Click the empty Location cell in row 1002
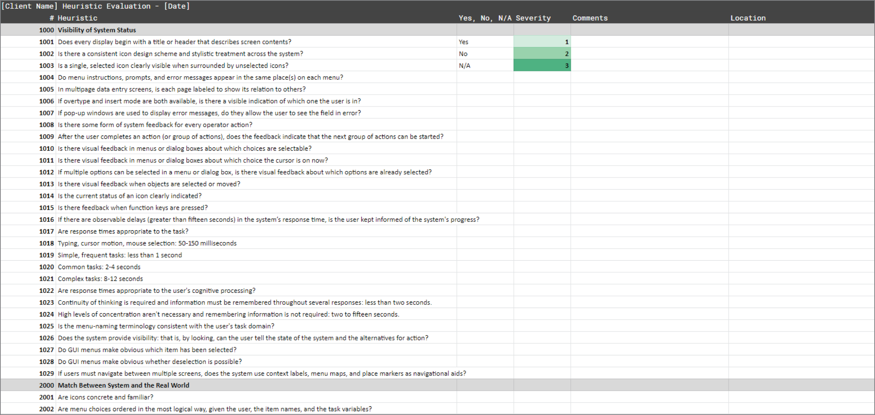Image resolution: width=875 pixels, height=415 pixels. click(x=801, y=54)
